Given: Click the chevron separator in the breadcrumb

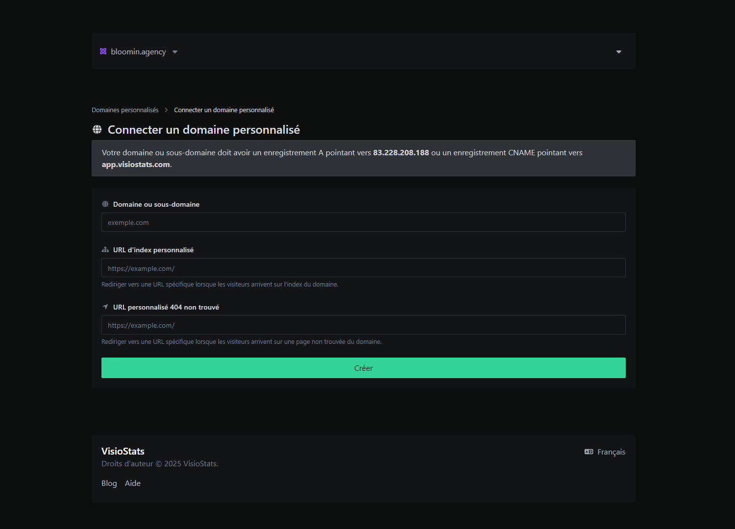Looking at the screenshot, I should (166, 110).
